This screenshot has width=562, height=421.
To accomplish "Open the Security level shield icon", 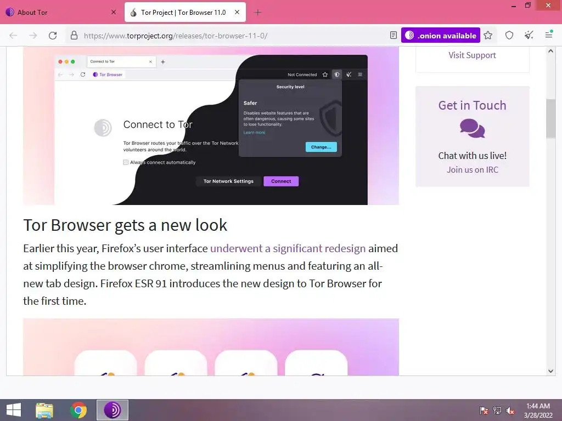I will point(509,35).
